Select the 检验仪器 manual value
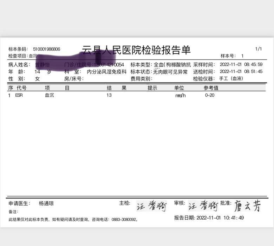The image size is (274, 246). click(231, 79)
